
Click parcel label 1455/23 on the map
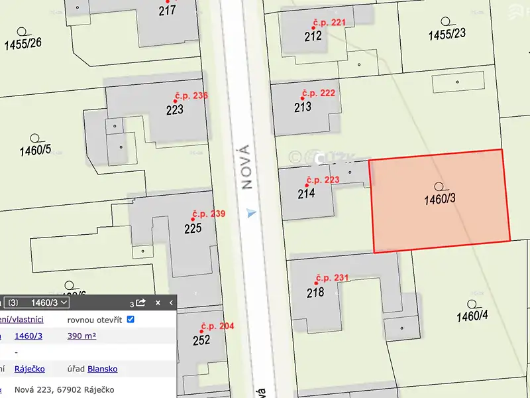coord(447,34)
